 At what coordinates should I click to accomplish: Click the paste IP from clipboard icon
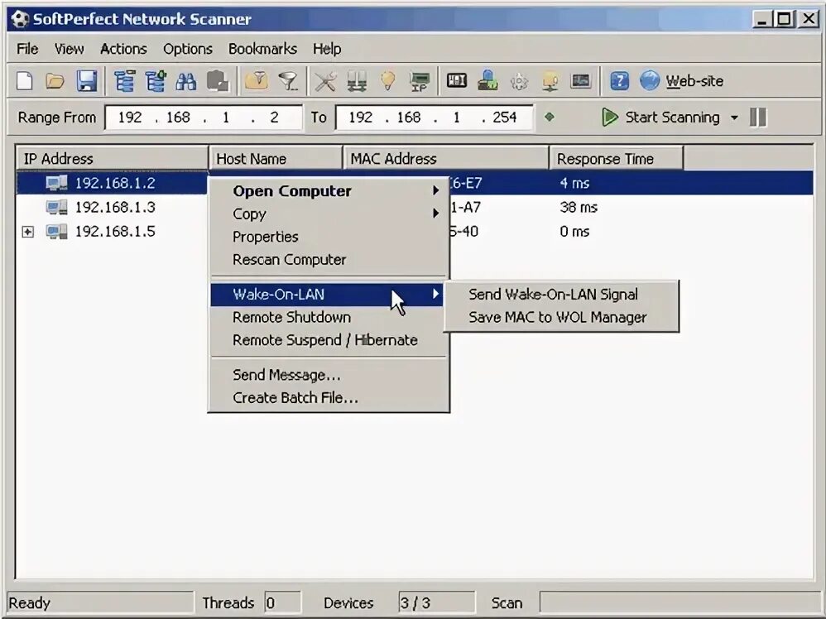pos(217,82)
